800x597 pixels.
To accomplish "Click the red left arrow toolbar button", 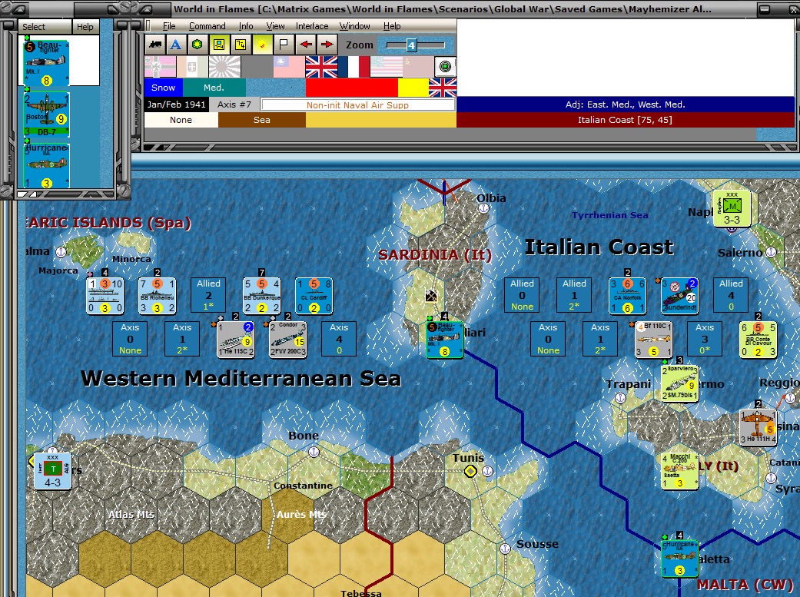I will [x=306, y=45].
